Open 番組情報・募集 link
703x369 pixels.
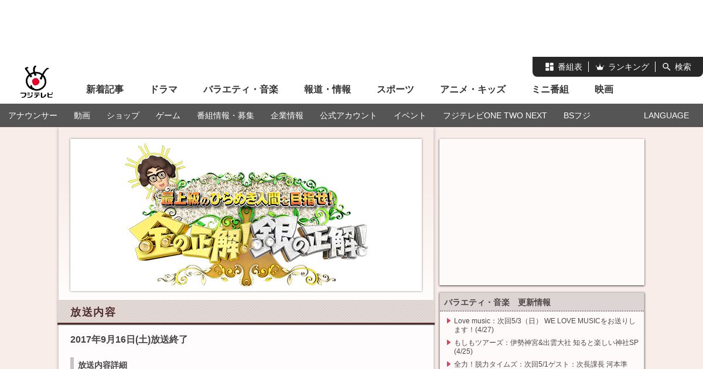[x=226, y=115]
